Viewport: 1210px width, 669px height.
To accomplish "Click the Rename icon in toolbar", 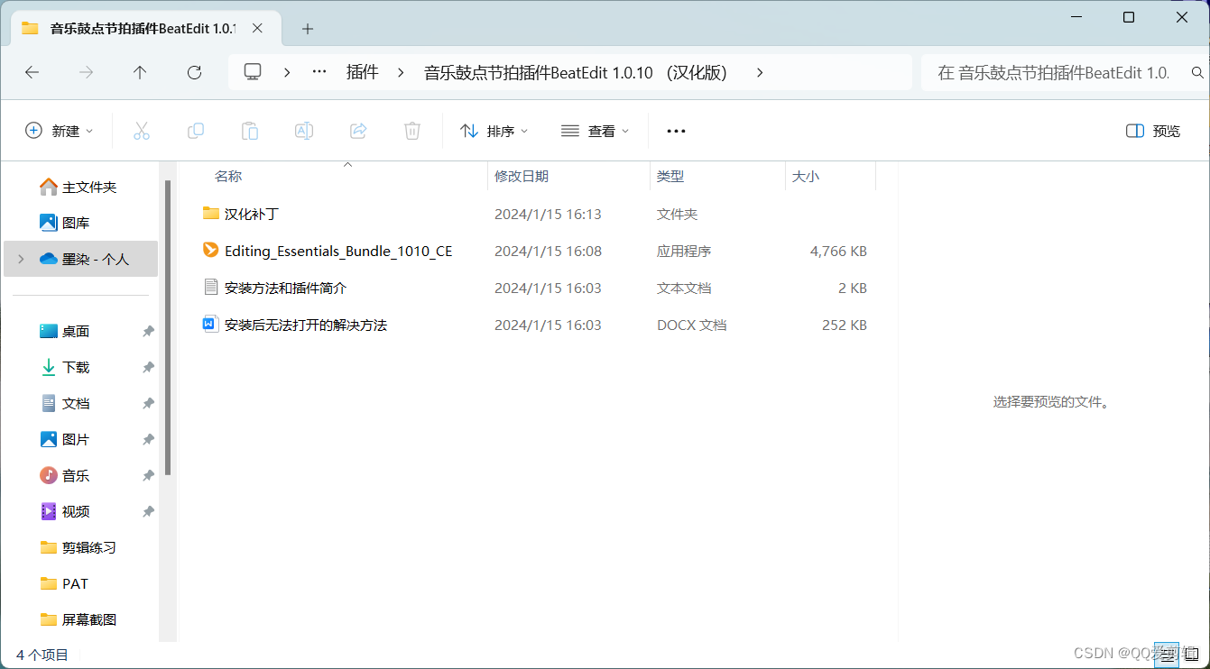I will (x=304, y=131).
